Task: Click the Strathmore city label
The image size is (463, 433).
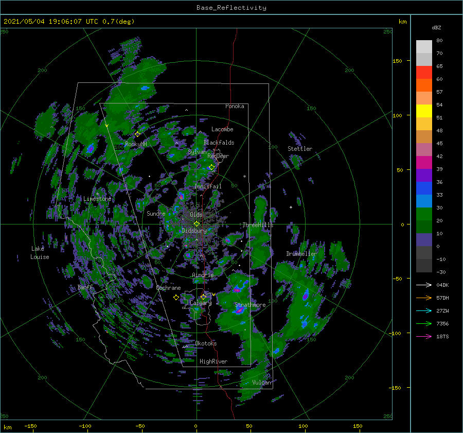Action: (250, 305)
